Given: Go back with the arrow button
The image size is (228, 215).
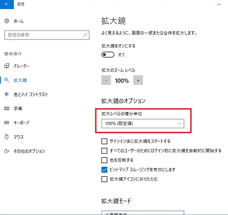Looking at the screenshot, I should 7,5.
